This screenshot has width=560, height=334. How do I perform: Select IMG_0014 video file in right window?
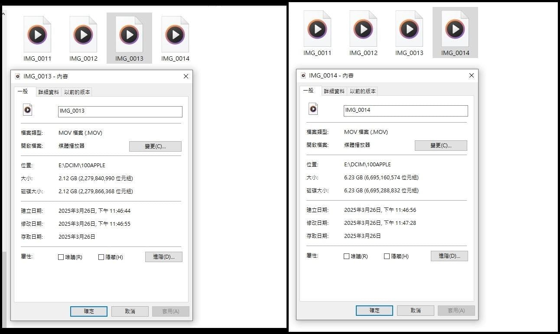pyautogui.click(x=455, y=32)
